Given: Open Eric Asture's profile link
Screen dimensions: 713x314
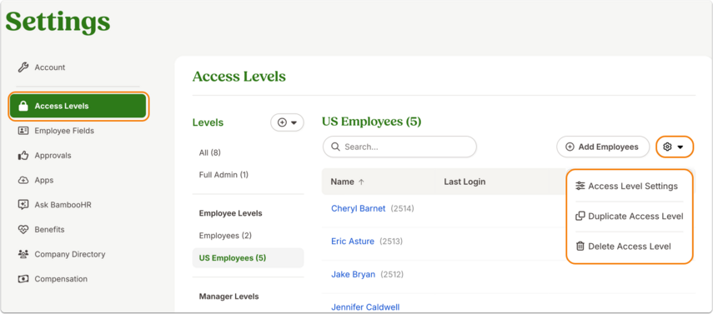Looking at the screenshot, I should click(x=353, y=242).
